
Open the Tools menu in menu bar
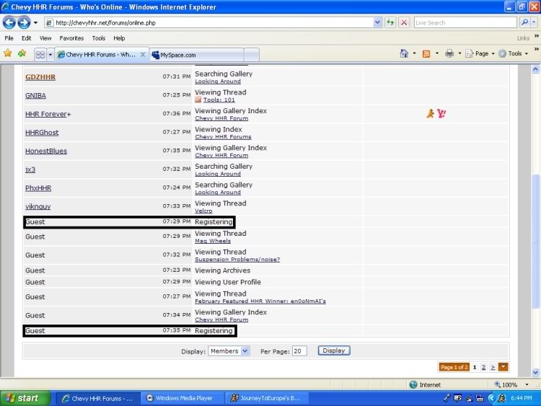(x=99, y=38)
